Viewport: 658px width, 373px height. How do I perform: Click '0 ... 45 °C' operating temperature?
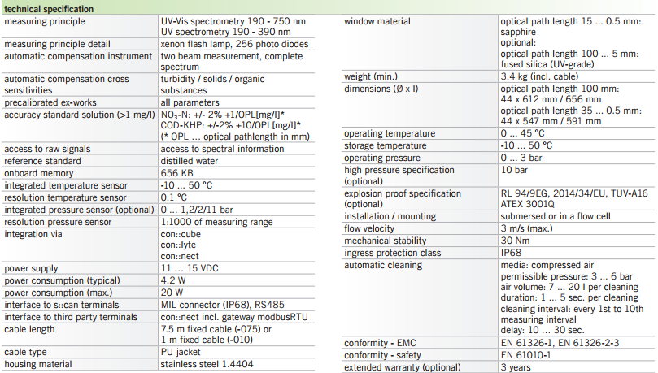tap(522, 134)
